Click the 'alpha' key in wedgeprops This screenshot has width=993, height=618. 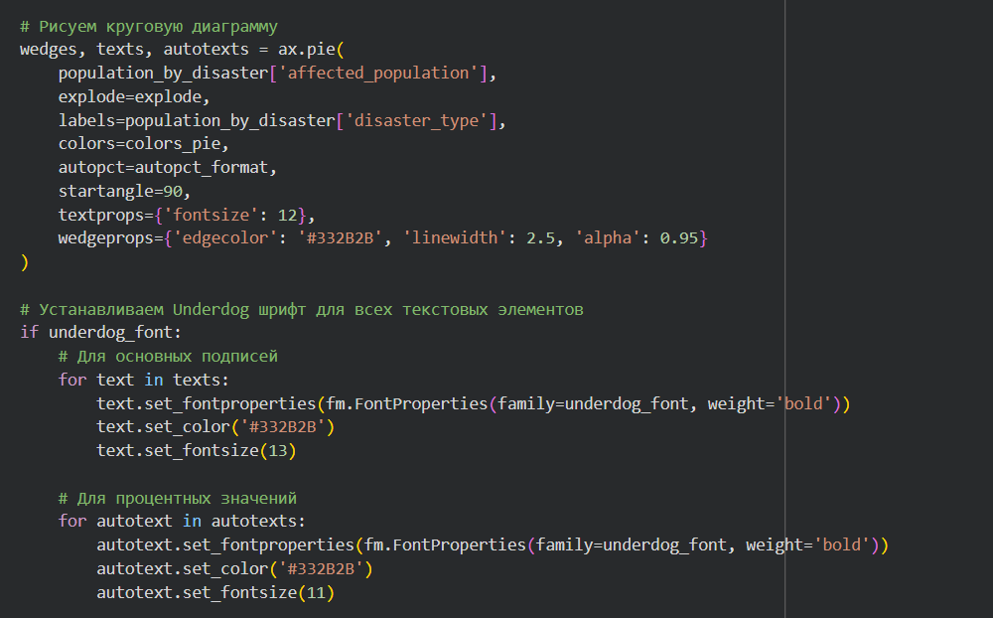[x=608, y=238]
